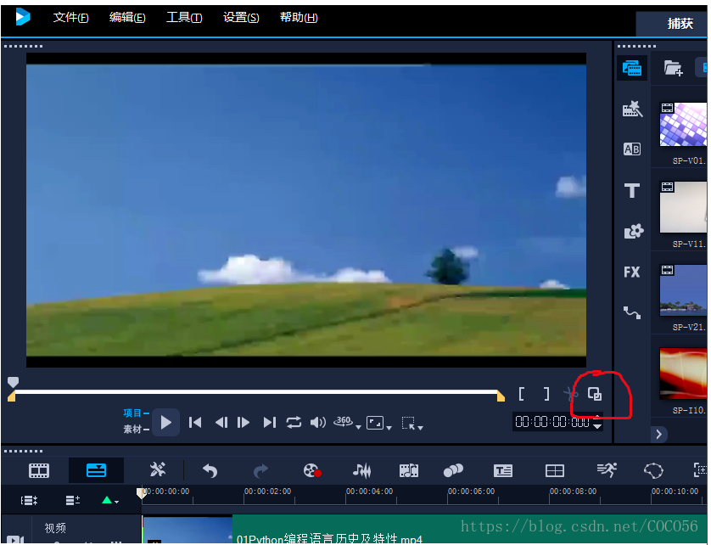The image size is (711, 545).
Task: Set the mark-in point bracket
Action: coord(522,393)
